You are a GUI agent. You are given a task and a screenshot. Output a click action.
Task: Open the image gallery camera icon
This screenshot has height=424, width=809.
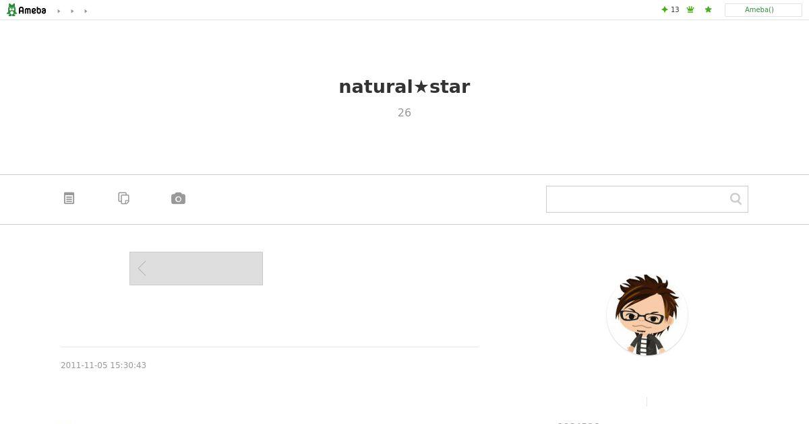[178, 199]
